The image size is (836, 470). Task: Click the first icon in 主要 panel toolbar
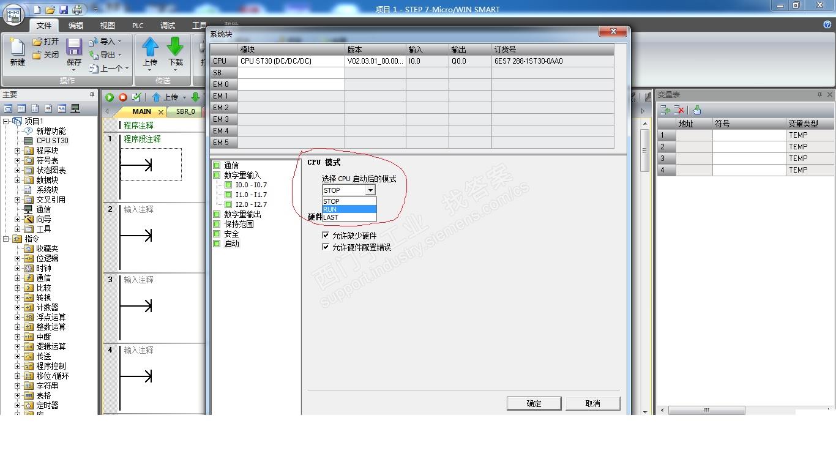pos(8,108)
